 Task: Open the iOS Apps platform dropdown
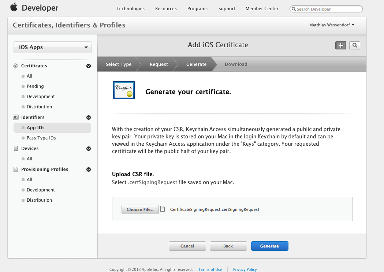53,47
